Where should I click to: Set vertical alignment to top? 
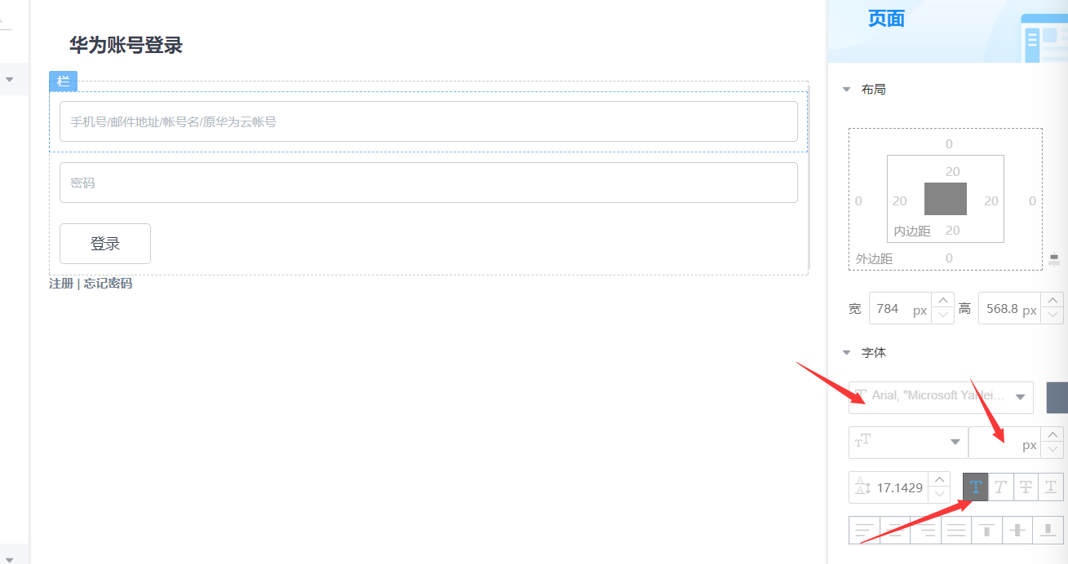[x=987, y=531]
